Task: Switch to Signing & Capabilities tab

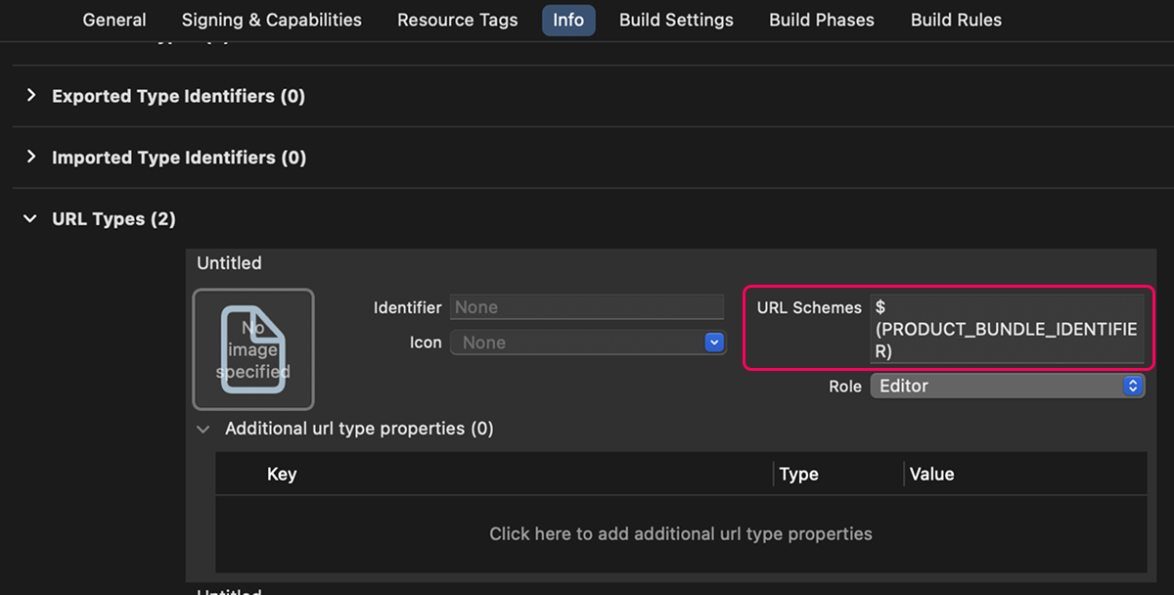Action: click(271, 20)
